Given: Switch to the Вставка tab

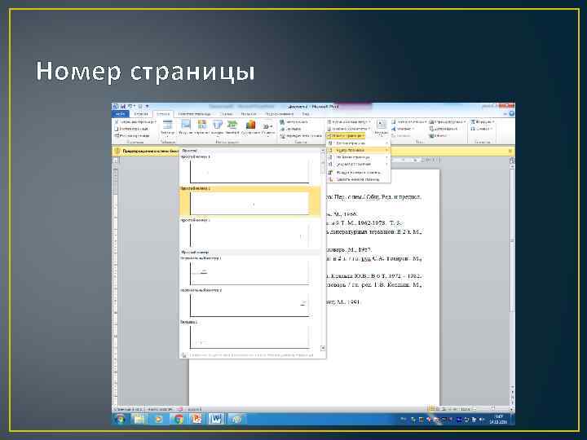Looking at the screenshot, I should [x=163, y=114].
